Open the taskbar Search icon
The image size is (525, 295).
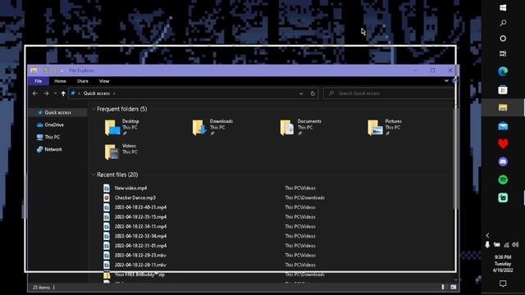pos(503,23)
